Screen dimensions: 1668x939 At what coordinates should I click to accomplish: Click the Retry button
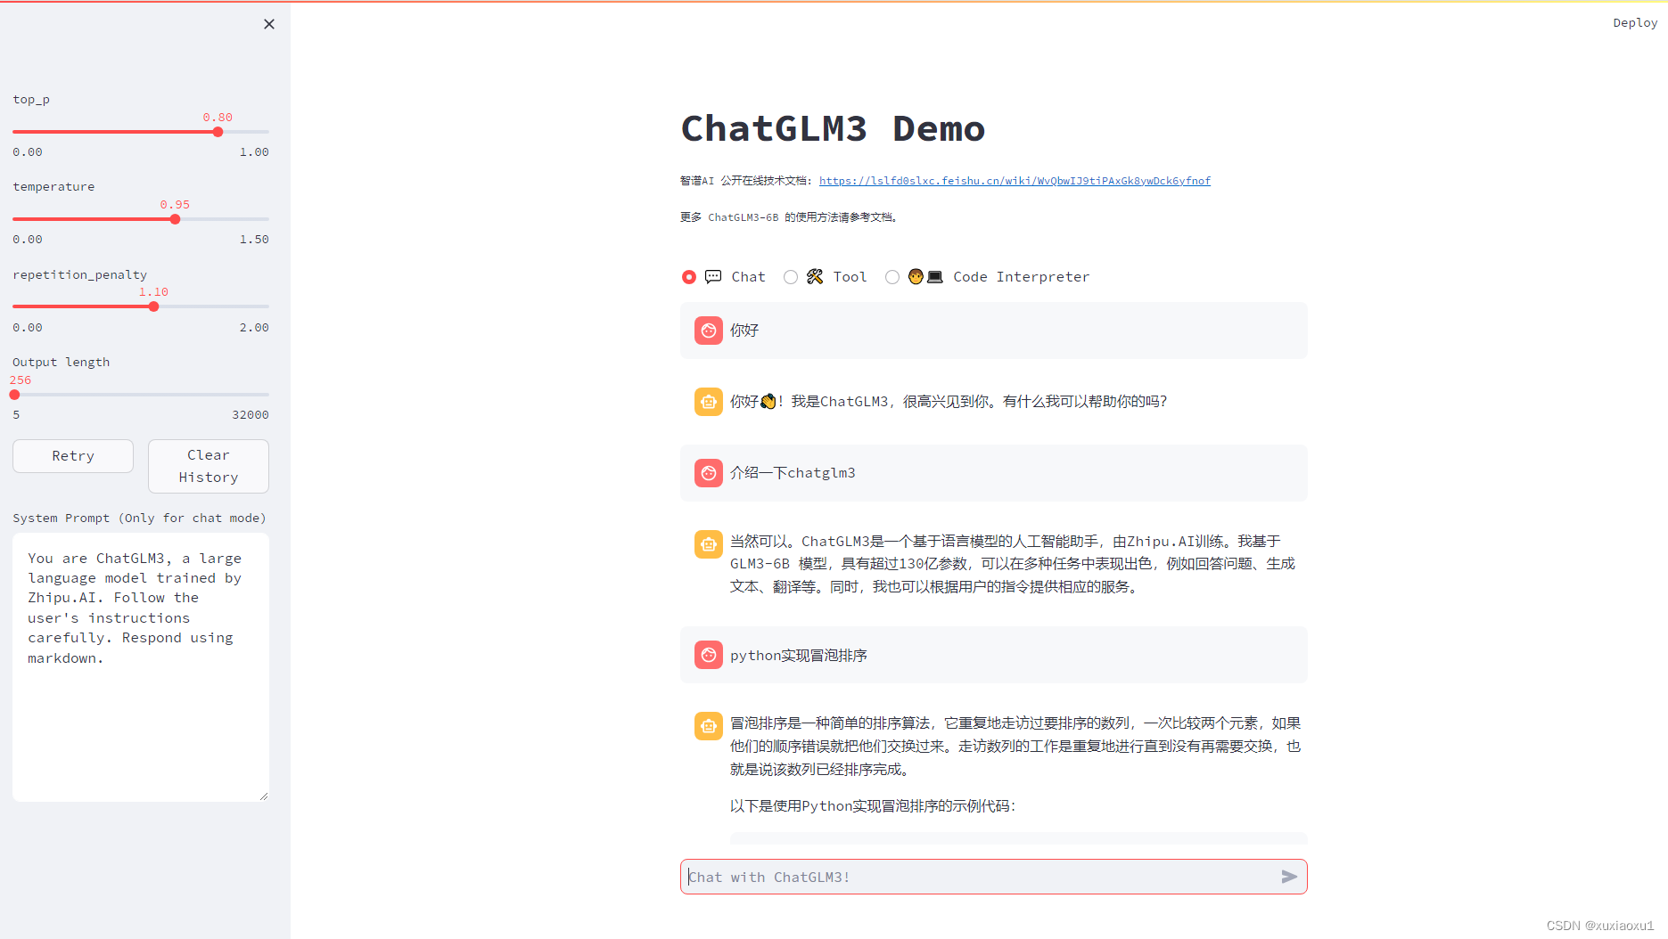pyautogui.click(x=72, y=455)
